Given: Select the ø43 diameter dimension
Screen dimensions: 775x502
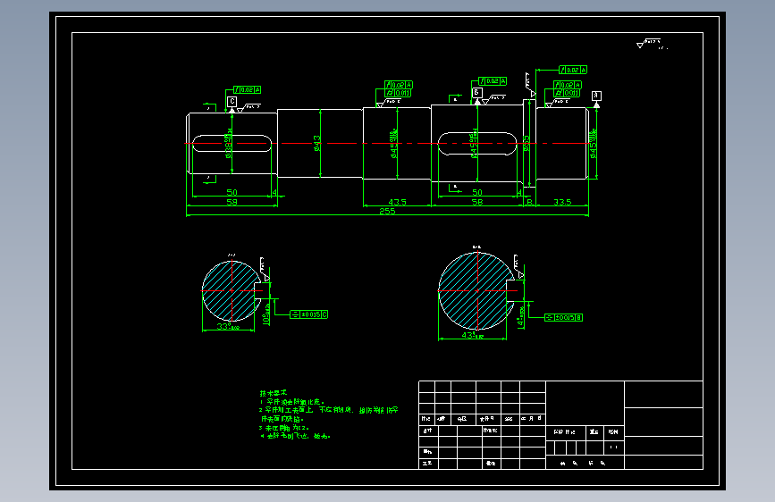Looking at the screenshot, I should (316, 143).
